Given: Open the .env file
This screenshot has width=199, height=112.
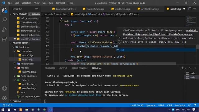Looking at the screenshot, I should 23,92.
